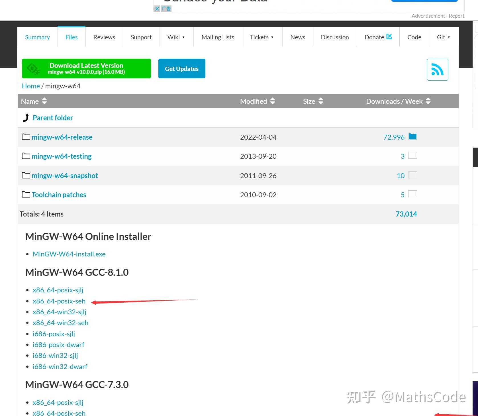Click the Parent folder up-arrow icon
This screenshot has width=478, height=416.
pyautogui.click(x=26, y=117)
